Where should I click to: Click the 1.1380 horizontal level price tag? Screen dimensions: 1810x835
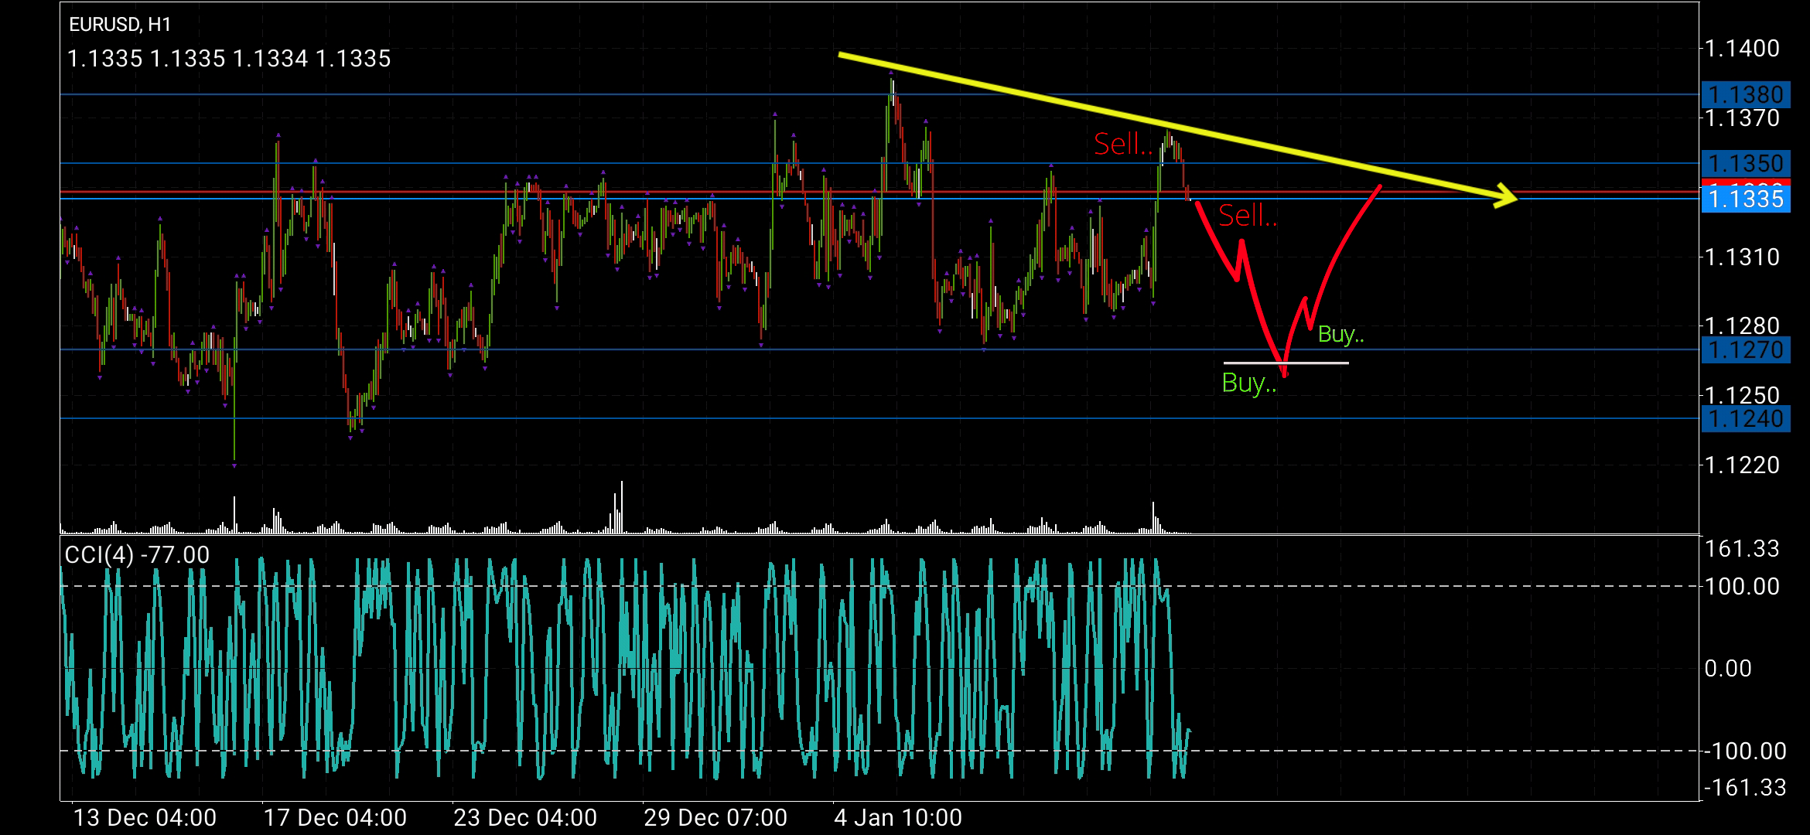[1745, 94]
